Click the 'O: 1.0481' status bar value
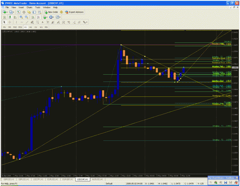The width and height of the screenshot is (240, 186). [x=149, y=184]
